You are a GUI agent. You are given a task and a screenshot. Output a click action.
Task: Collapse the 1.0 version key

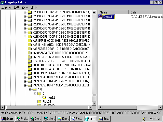click(x=30, y=89)
